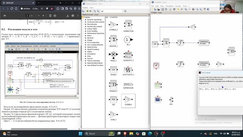
Task: Open Recently Used Blocks palette
Action: click(x=94, y=19)
